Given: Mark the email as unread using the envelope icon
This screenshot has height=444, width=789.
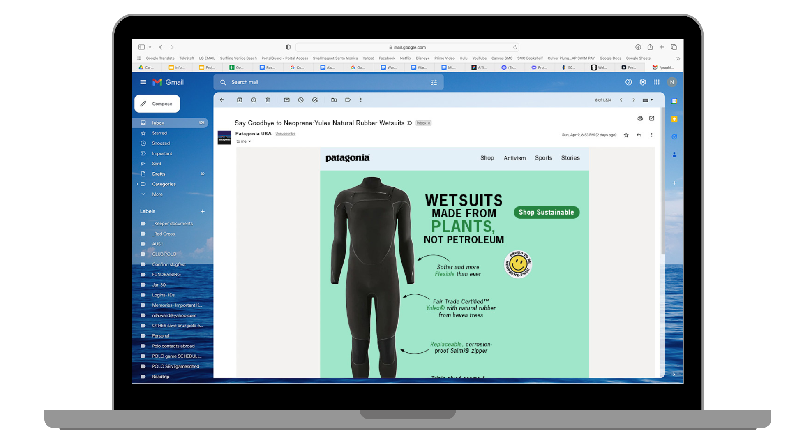Looking at the screenshot, I should 287,100.
